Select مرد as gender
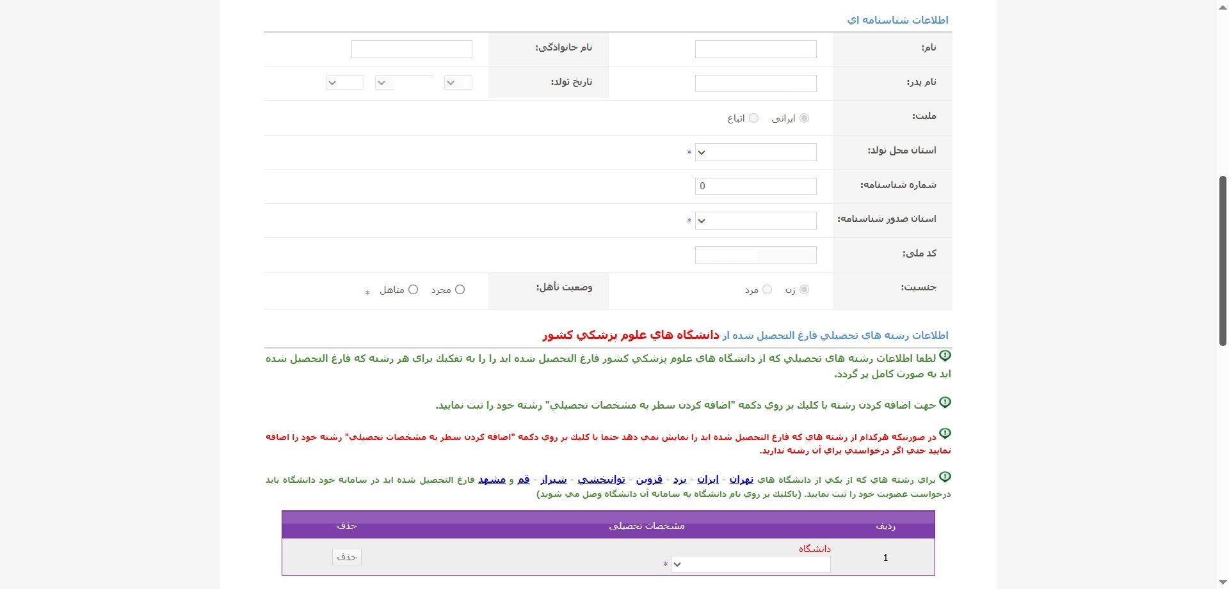1229x589 pixels. (767, 290)
